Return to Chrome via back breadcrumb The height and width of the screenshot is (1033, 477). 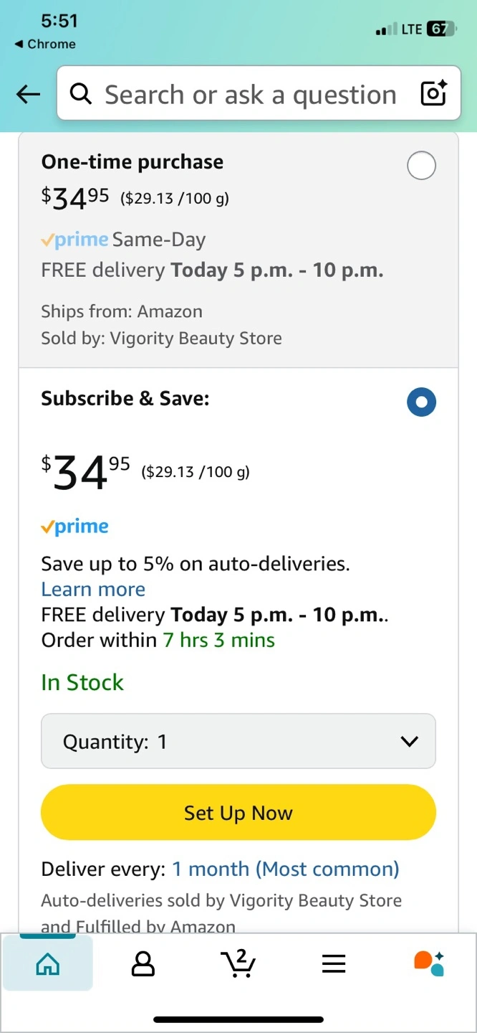(44, 44)
